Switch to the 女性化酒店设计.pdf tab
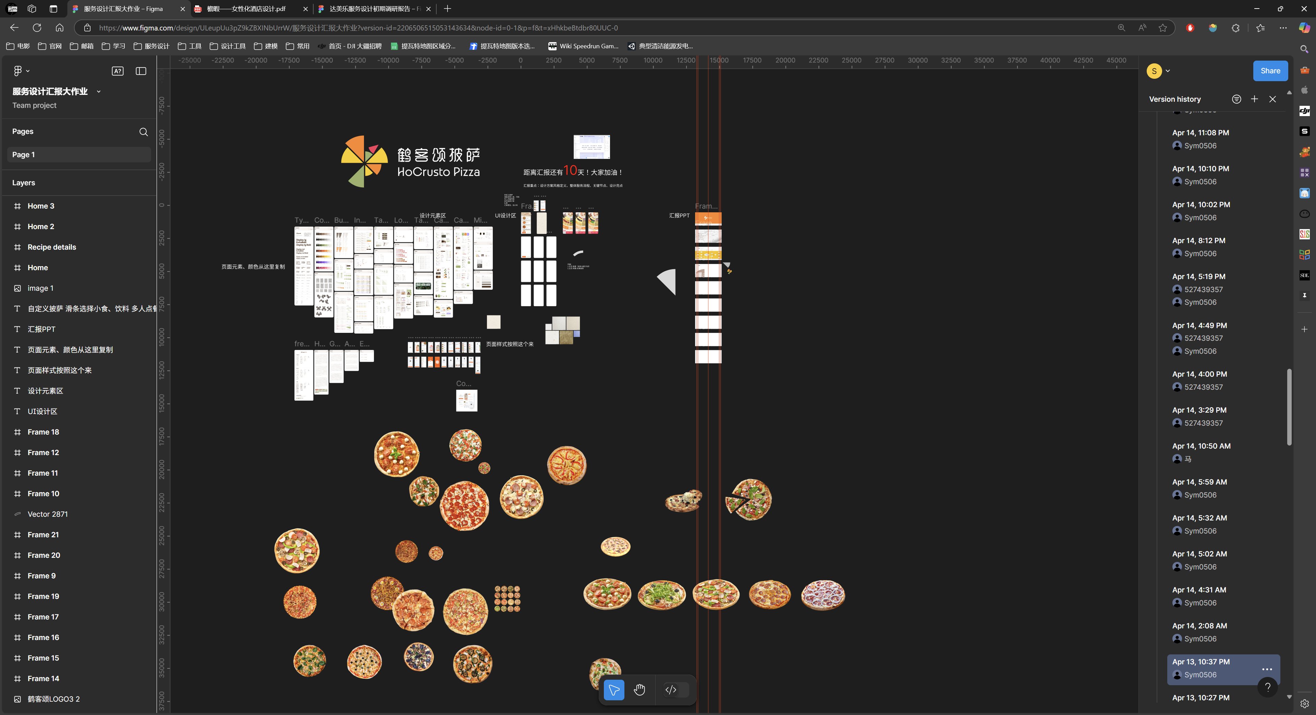The image size is (1316, 715). click(x=246, y=9)
